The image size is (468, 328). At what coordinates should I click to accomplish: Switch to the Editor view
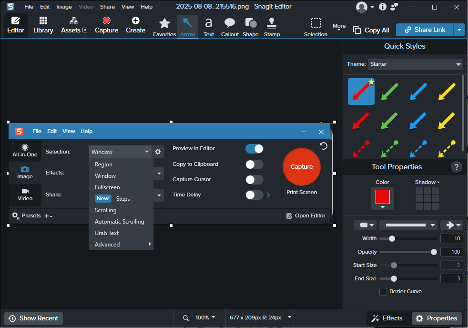click(16, 25)
